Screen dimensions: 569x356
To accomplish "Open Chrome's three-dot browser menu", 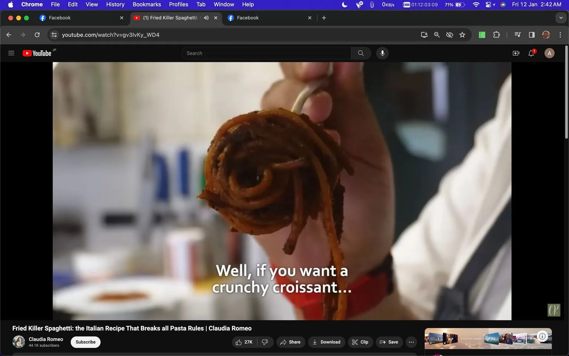I will click(x=560, y=34).
